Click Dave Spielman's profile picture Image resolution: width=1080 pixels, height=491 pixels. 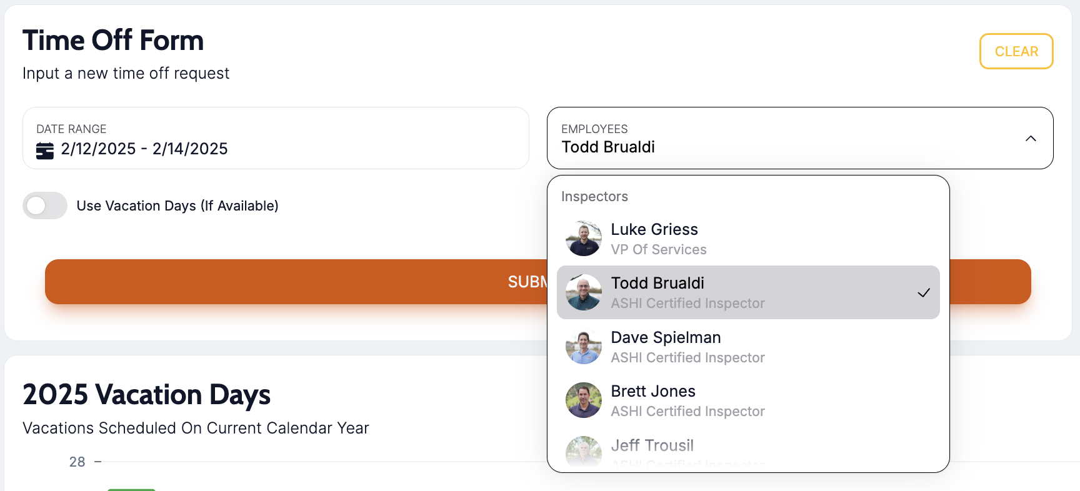583,347
